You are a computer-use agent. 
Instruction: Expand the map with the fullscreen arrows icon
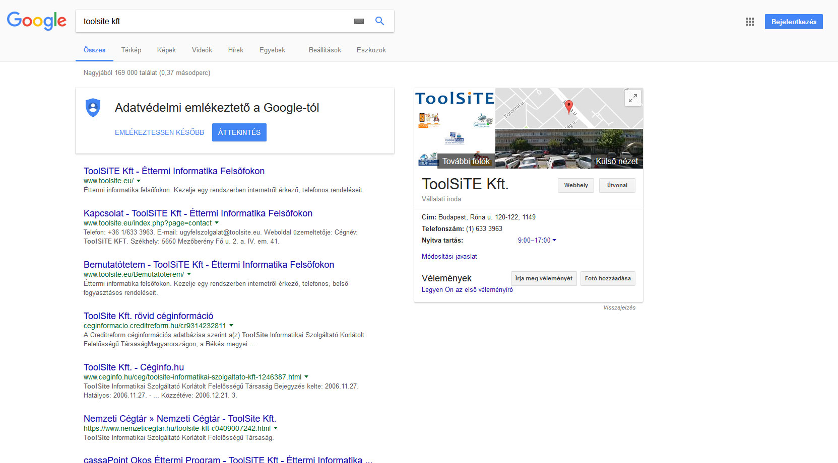pyautogui.click(x=633, y=98)
